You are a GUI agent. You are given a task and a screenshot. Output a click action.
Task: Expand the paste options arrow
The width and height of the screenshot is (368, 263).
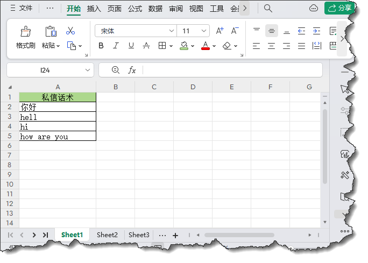point(58,46)
